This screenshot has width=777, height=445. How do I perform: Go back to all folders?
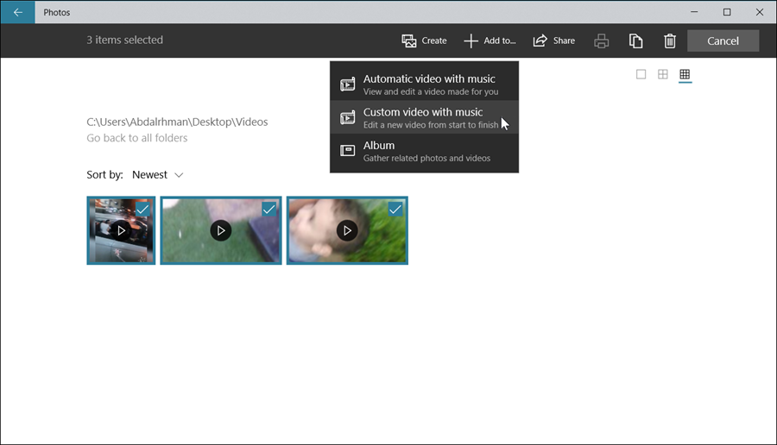point(136,138)
